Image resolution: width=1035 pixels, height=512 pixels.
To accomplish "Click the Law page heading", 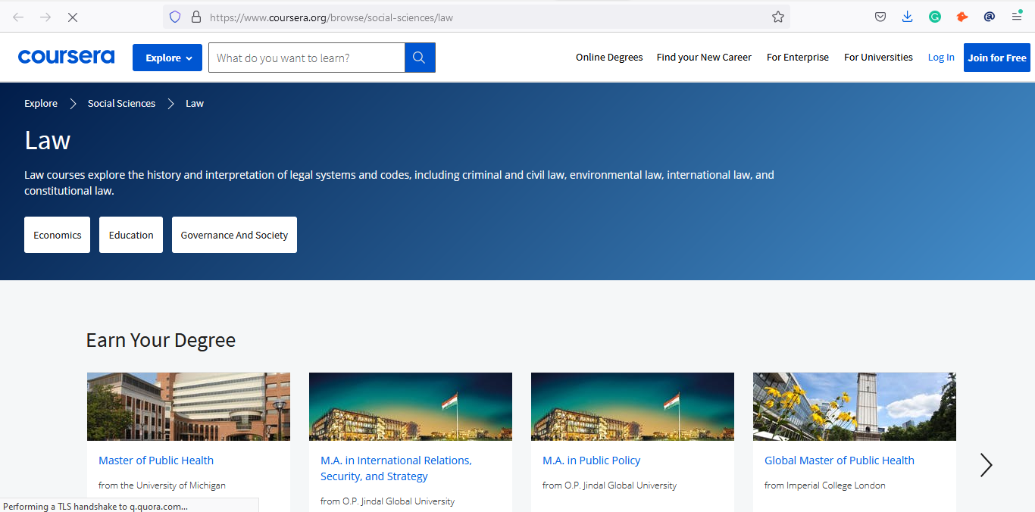I will 48,140.
